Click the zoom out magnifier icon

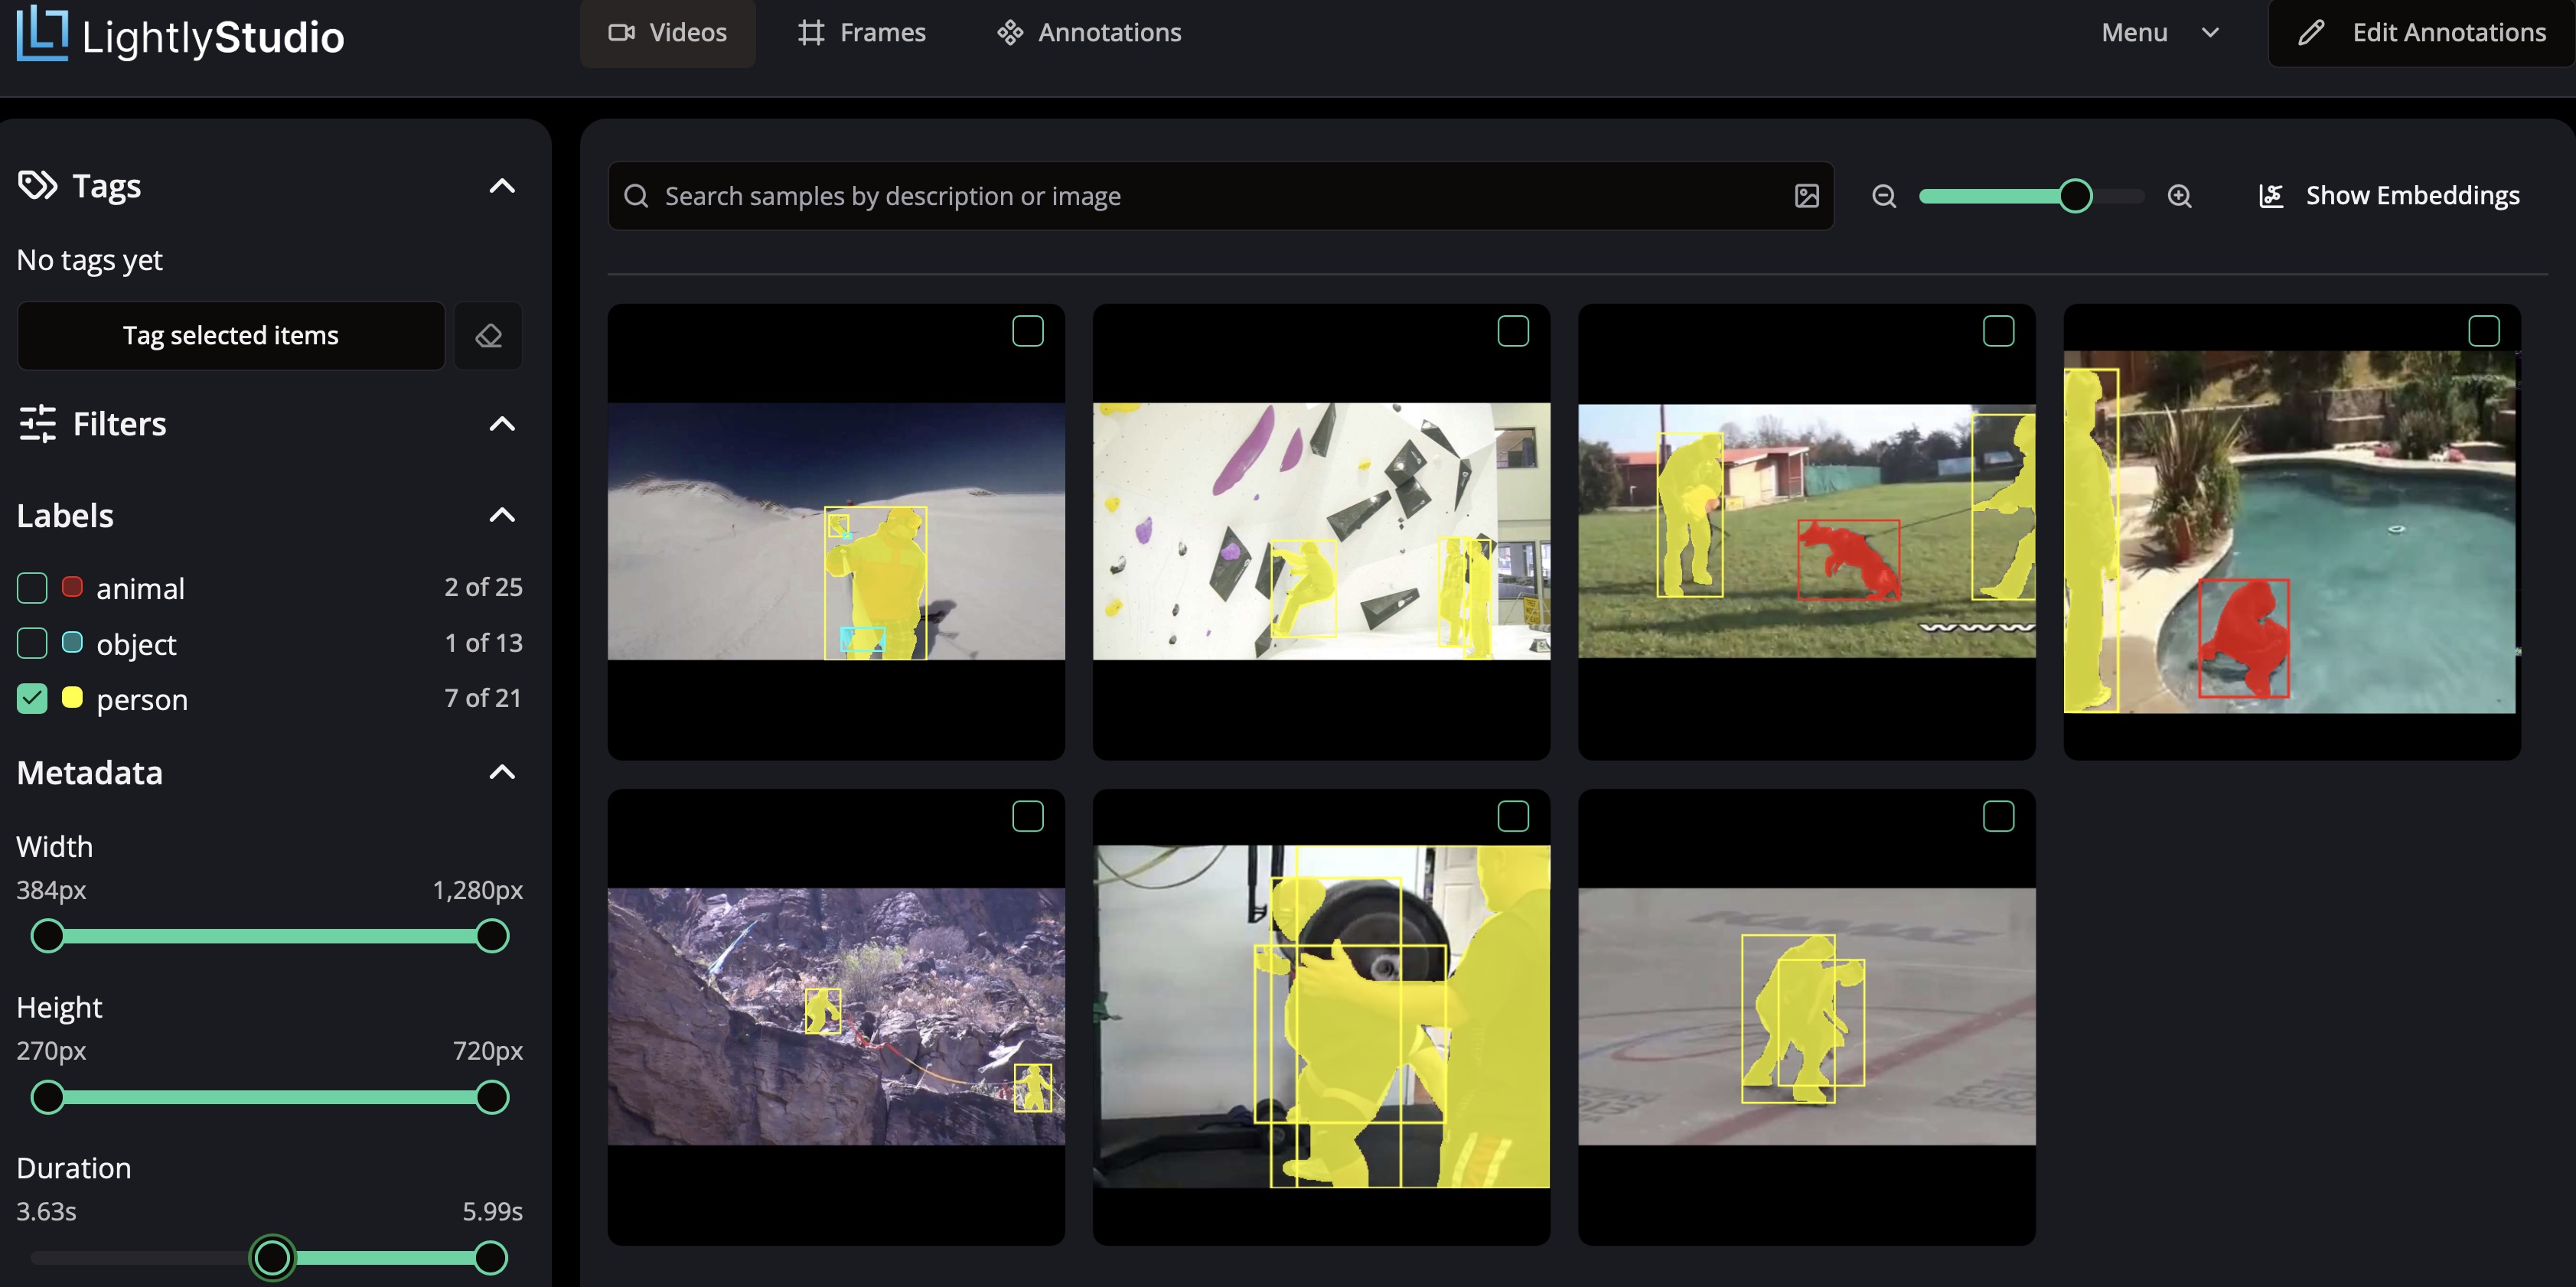[1884, 196]
